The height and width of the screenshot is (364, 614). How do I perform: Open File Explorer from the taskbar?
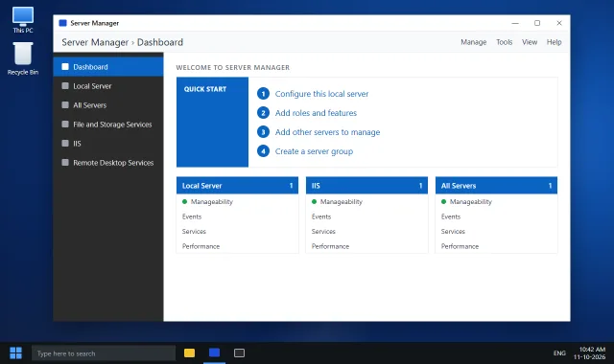click(190, 353)
